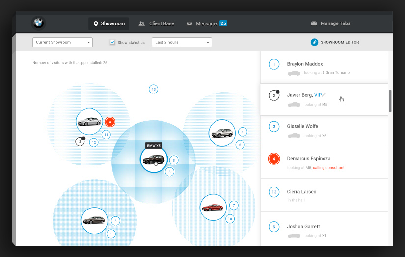
Task: Select visitor marker 8 on the map
Action: coord(174,160)
